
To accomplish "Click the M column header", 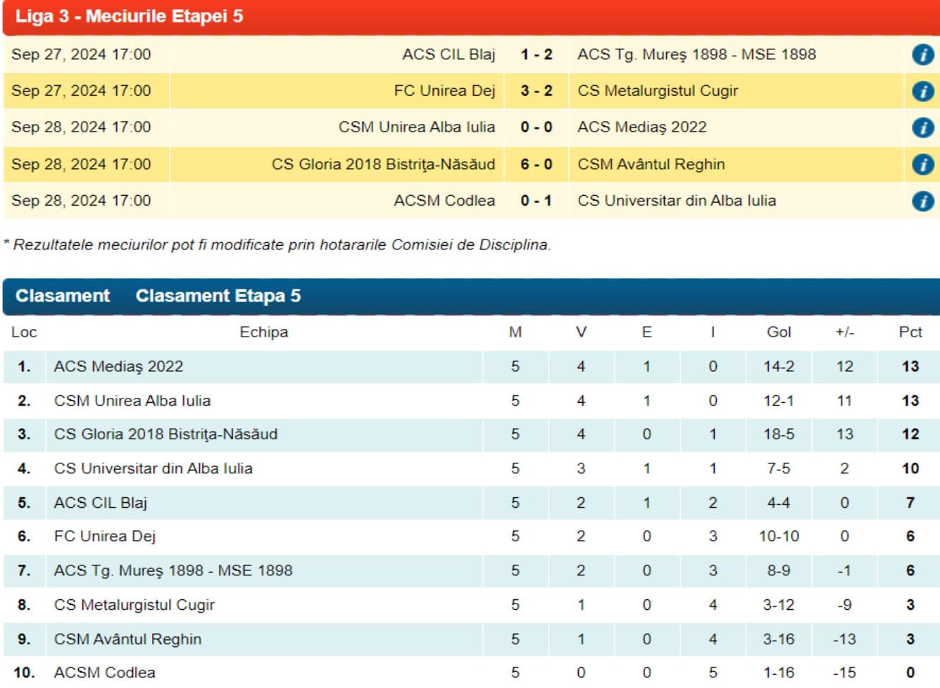I will point(515,332).
